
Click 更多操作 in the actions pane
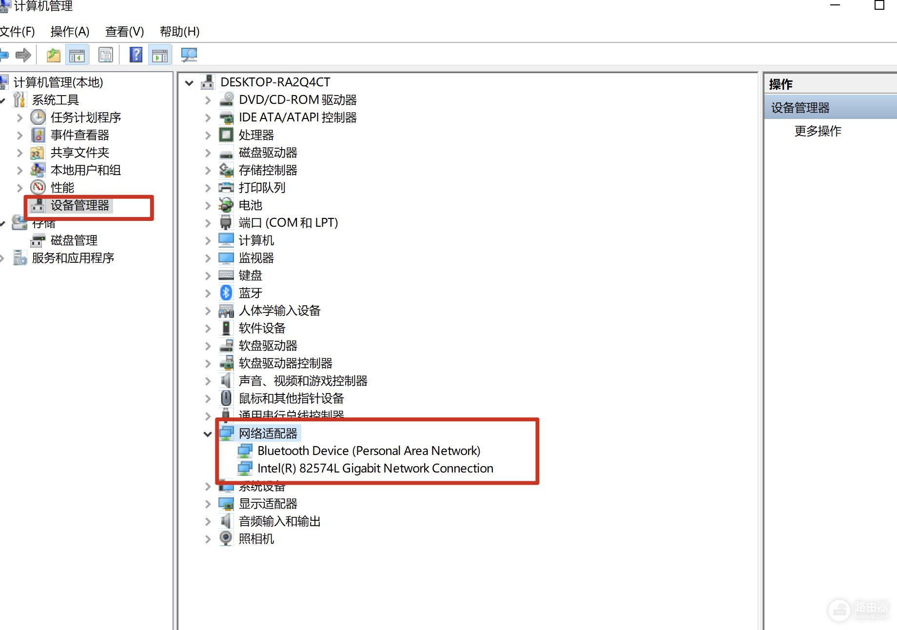tap(818, 131)
